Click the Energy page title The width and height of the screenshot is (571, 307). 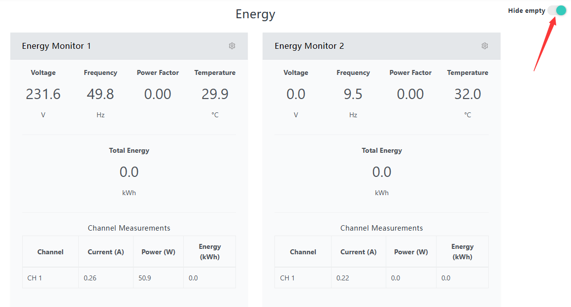click(255, 14)
